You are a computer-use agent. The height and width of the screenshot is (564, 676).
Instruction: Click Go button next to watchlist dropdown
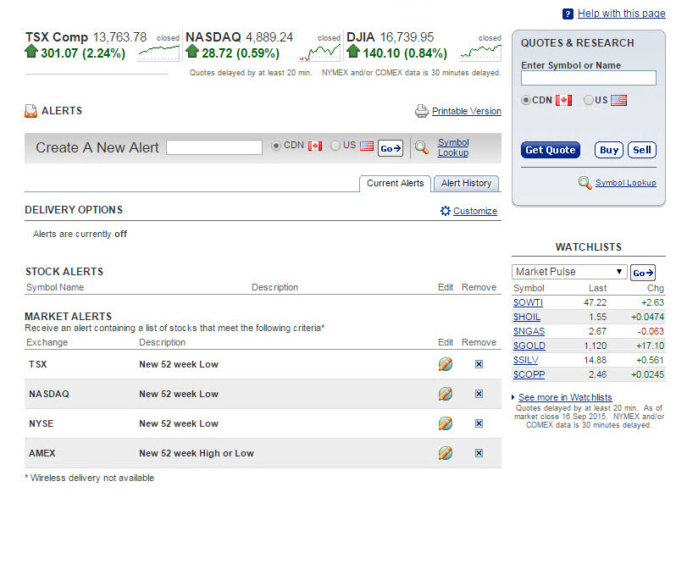click(643, 273)
